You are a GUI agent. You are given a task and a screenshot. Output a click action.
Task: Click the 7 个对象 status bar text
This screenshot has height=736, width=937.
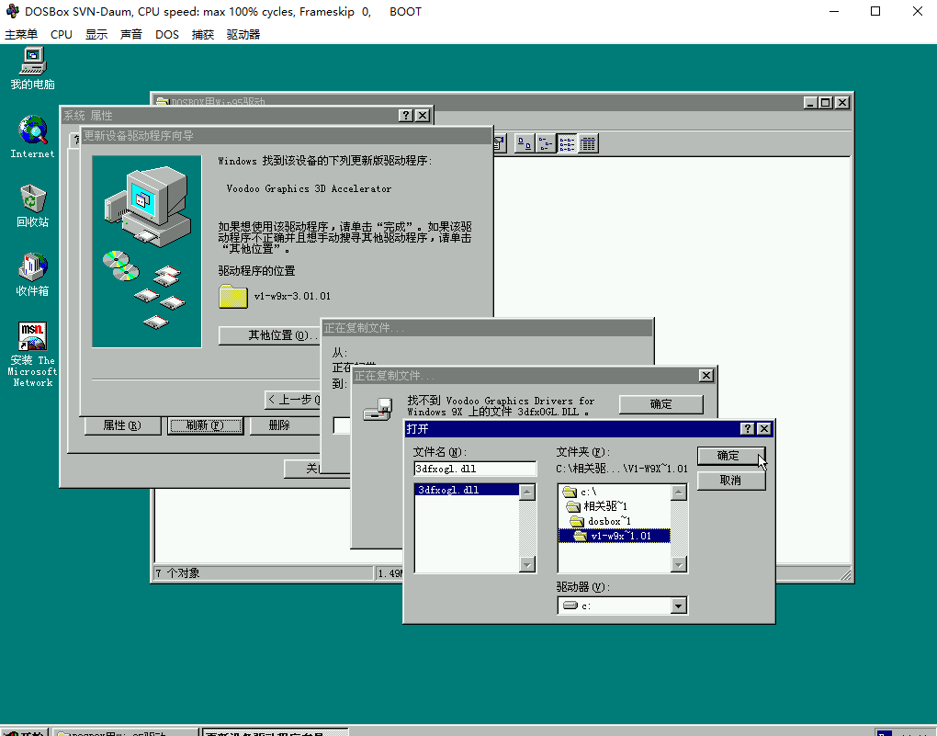tap(178, 573)
